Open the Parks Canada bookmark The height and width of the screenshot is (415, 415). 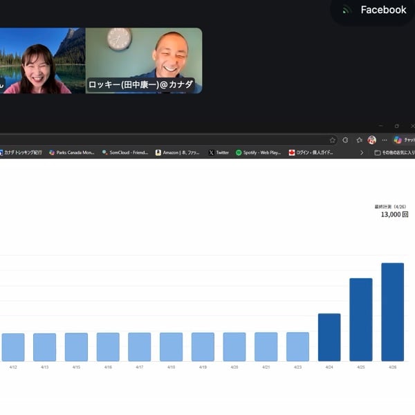click(x=71, y=152)
